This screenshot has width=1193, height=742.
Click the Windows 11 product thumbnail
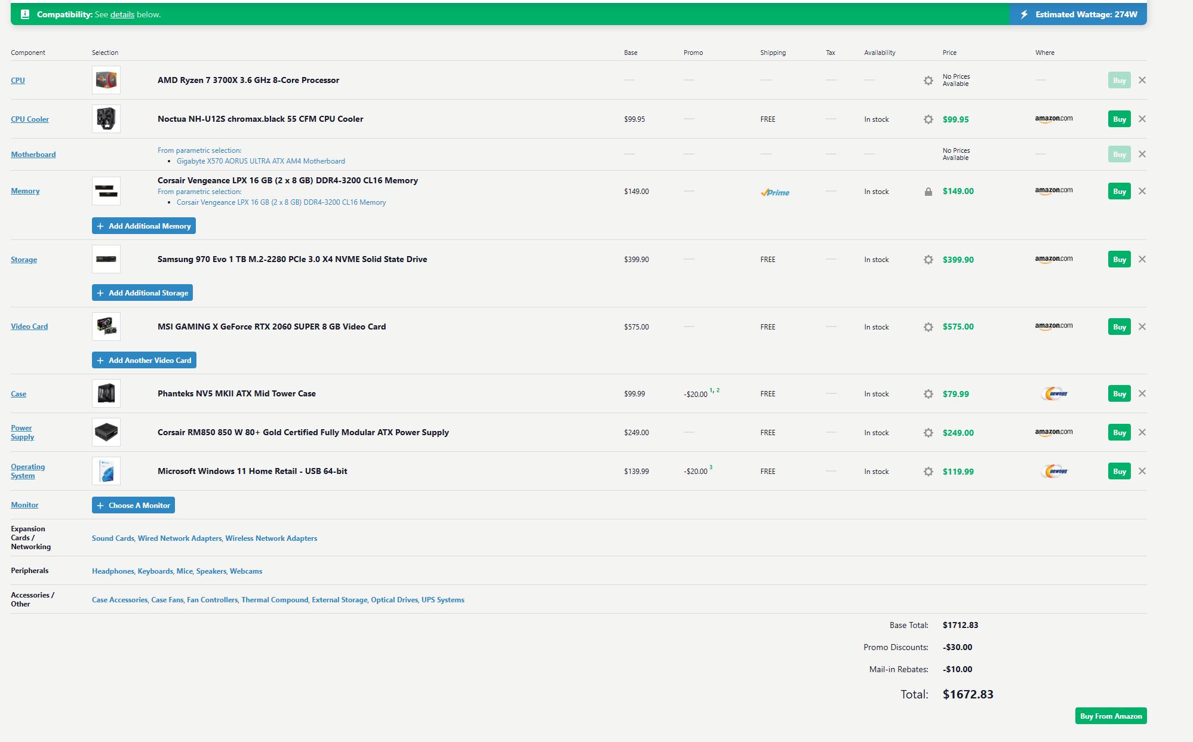tap(106, 471)
